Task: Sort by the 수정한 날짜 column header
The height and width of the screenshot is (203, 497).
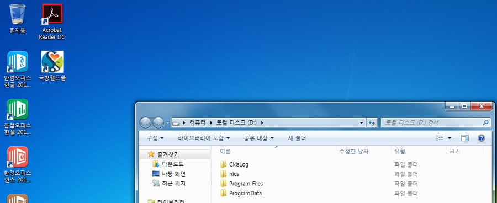Action: pyautogui.click(x=363, y=151)
